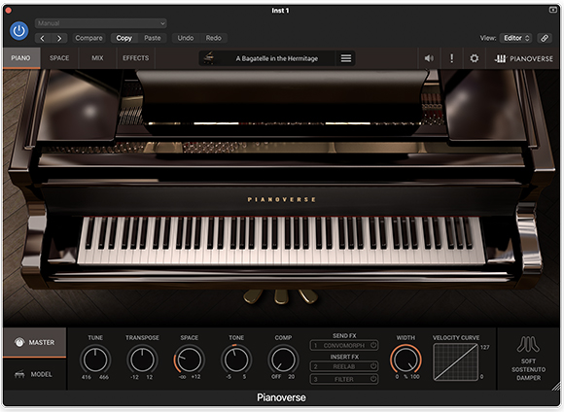Click the exclamation panic icon
564x412 pixels.
coord(452,58)
